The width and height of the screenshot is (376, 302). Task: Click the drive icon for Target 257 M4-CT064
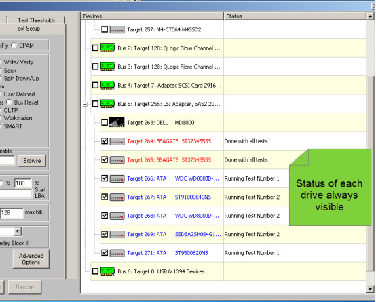[x=117, y=29]
